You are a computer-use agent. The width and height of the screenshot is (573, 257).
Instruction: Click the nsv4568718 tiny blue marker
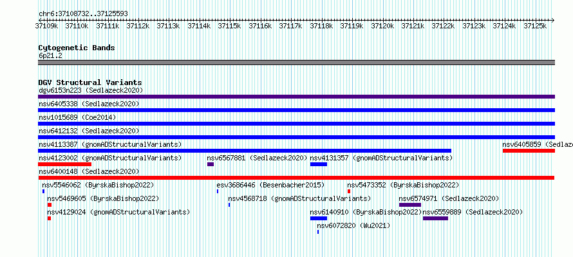229,205
